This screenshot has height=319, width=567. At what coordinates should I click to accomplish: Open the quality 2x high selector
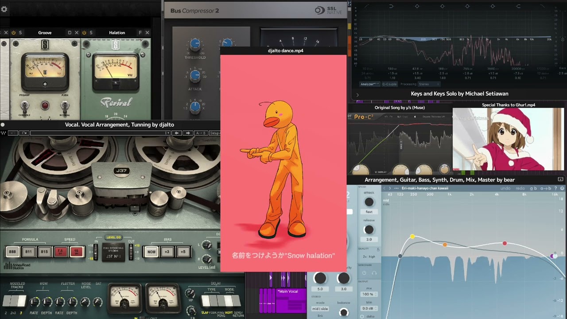[x=369, y=257]
